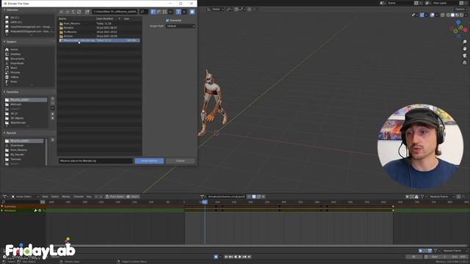Click the Install Add-on button

click(149, 161)
